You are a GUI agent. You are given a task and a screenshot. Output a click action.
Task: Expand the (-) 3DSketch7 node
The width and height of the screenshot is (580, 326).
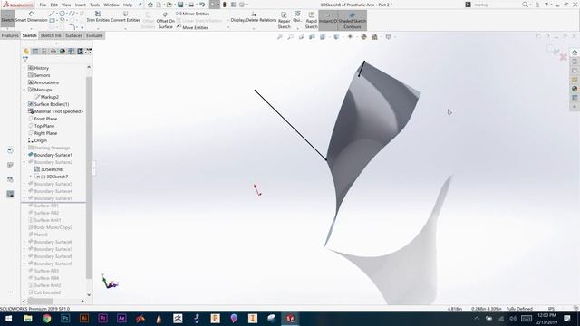coord(31,177)
